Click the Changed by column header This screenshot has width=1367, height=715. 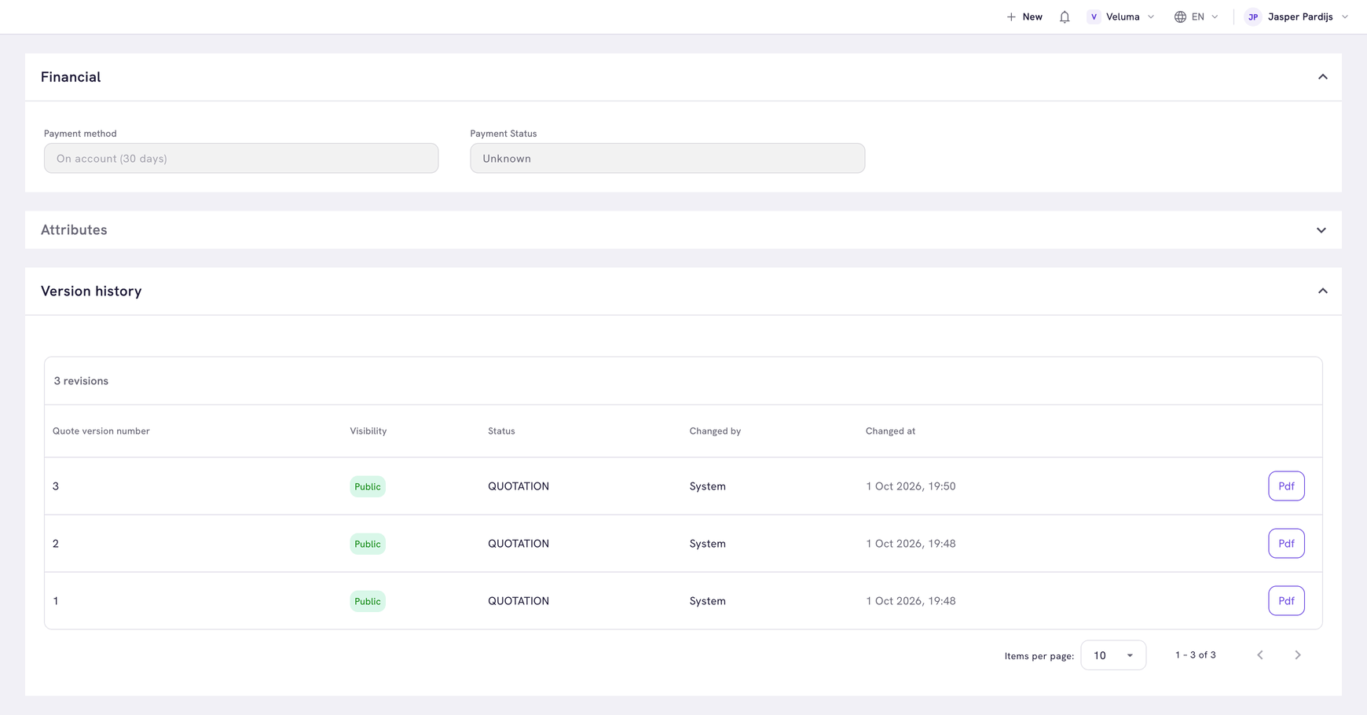pyautogui.click(x=715, y=431)
